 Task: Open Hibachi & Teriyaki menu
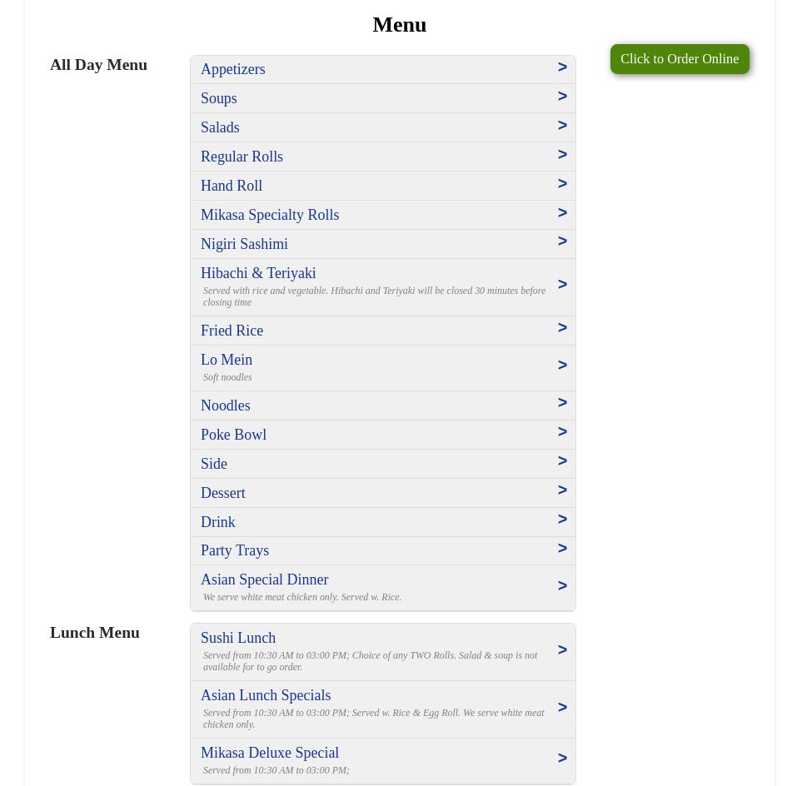(x=258, y=273)
